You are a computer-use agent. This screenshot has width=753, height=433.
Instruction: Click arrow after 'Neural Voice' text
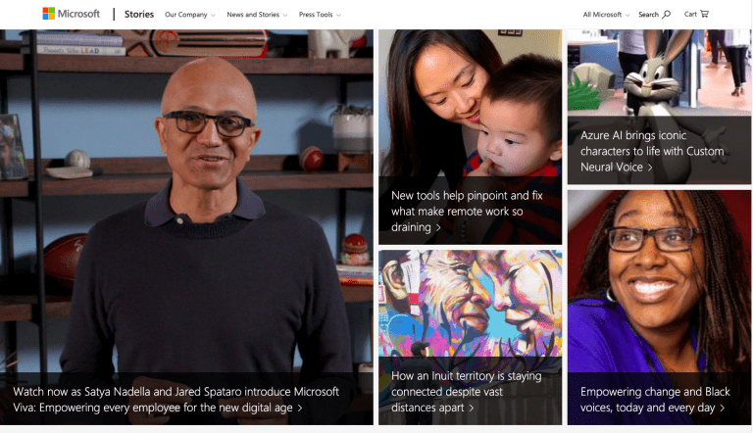[650, 168]
